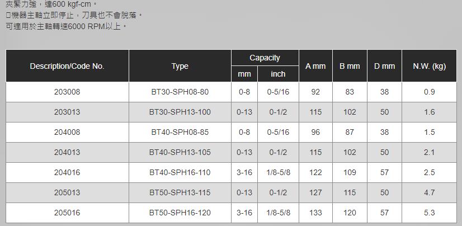The image size is (462, 226).
Task: Click type BT40-SPH08-85
Action: [x=180, y=132]
